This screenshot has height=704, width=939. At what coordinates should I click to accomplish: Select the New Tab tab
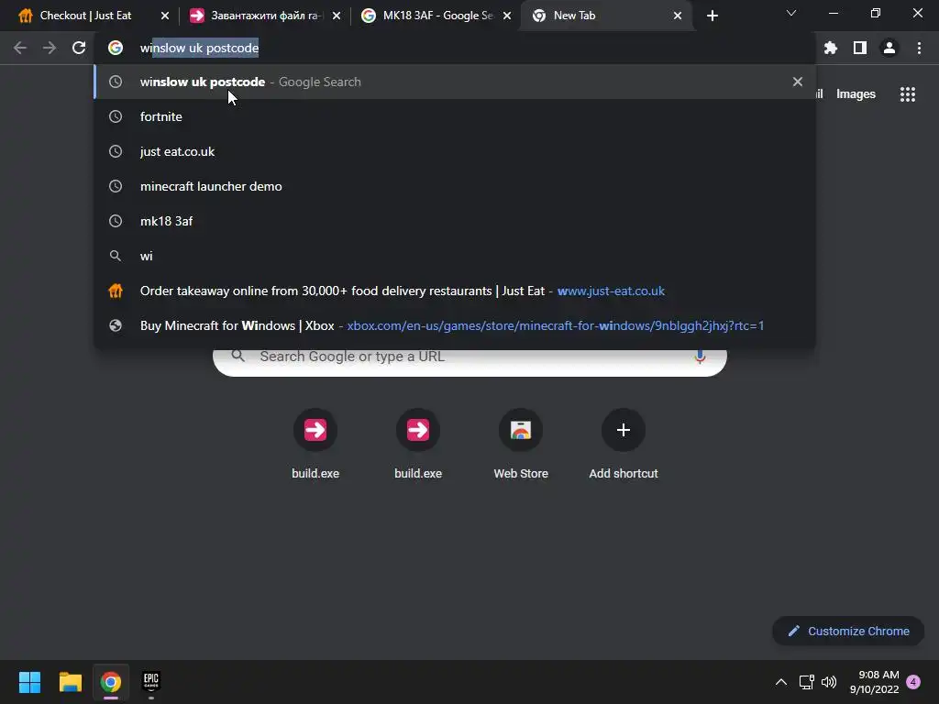[606, 16]
